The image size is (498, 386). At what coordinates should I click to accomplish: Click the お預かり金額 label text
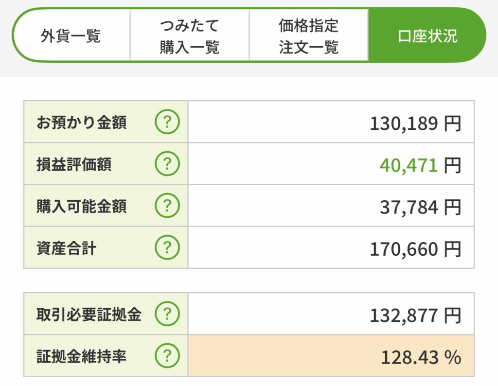pyautogui.click(x=81, y=123)
